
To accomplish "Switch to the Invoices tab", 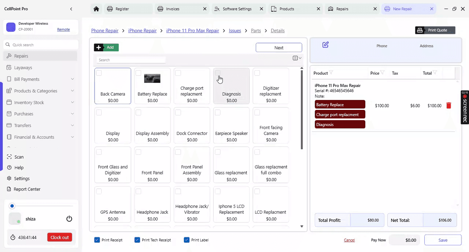I will coord(182,9).
